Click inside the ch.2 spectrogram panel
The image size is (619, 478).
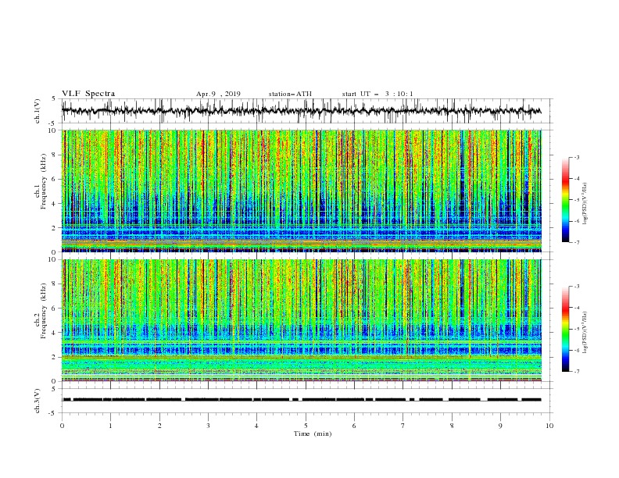301,320
